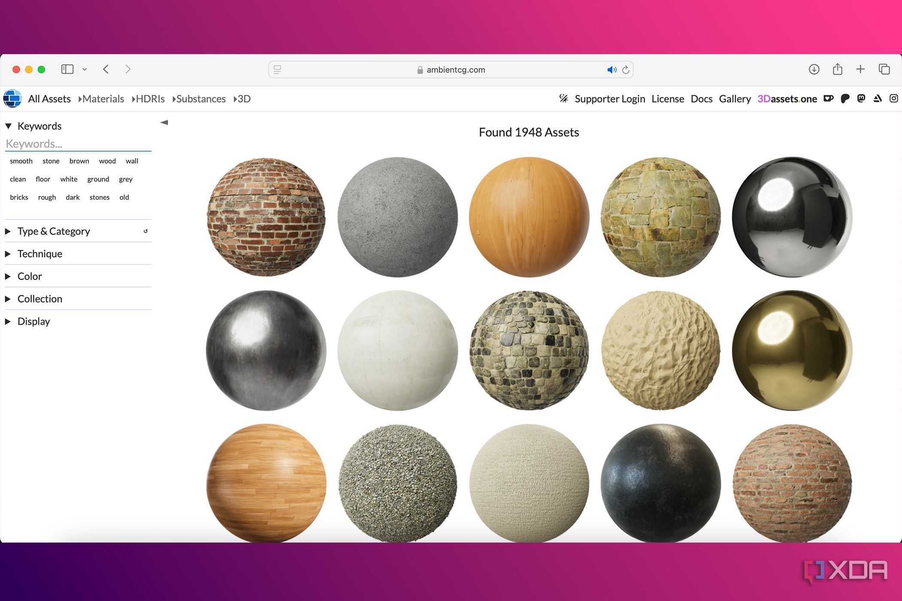This screenshot has height=601, width=902.
Task: Expand the Type & Category section
Action: 48,231
